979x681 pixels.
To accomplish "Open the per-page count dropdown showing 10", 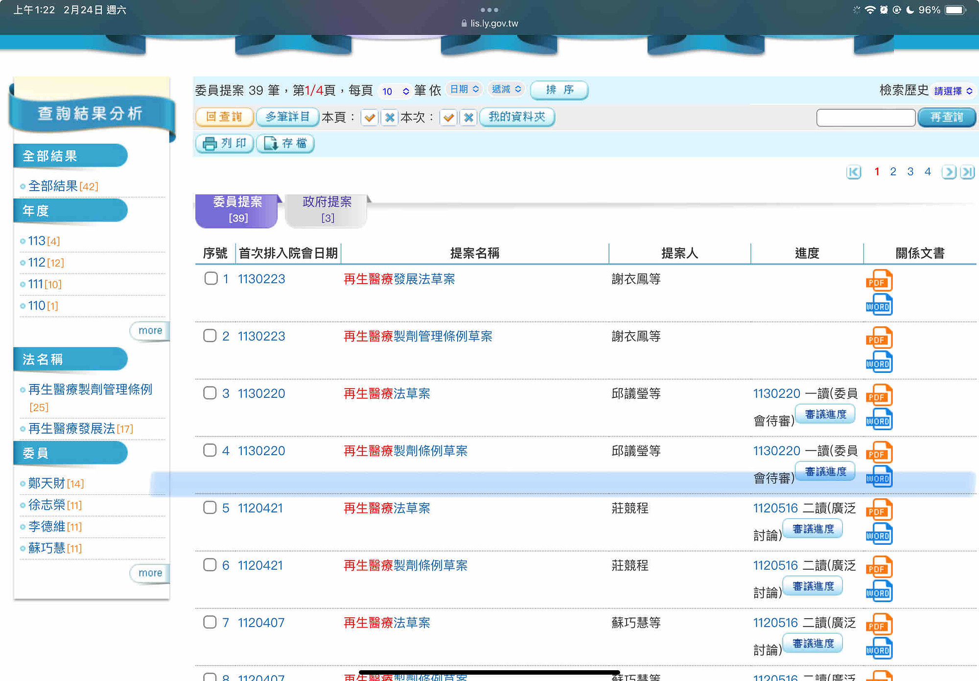I will (396, 91).
